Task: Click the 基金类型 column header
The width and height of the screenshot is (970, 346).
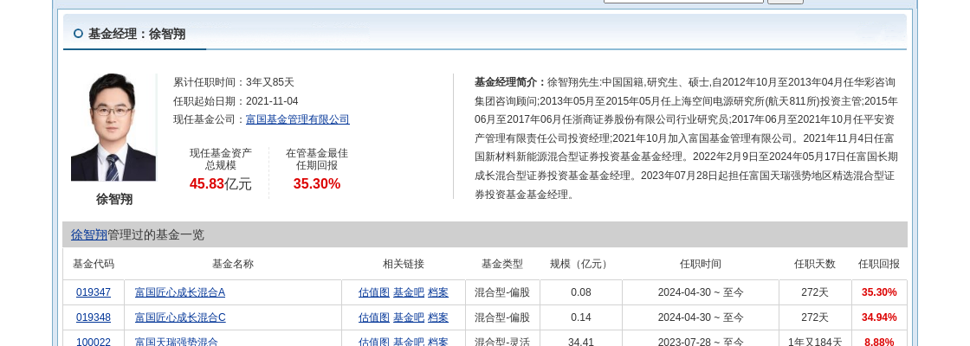Action: 502,264
